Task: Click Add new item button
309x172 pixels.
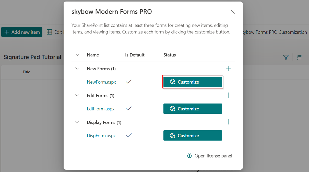Action: point(22,32)
